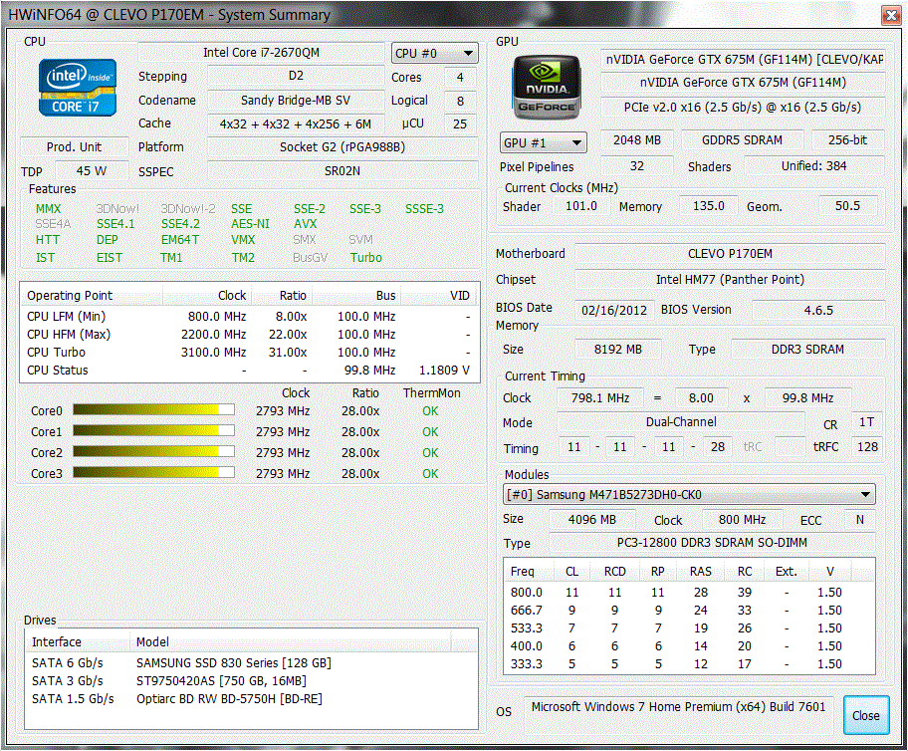Select the SR02N SSPEC field
Image resolution: width=908 pixels, height=751 pixels.
click(x=342, y=171)
